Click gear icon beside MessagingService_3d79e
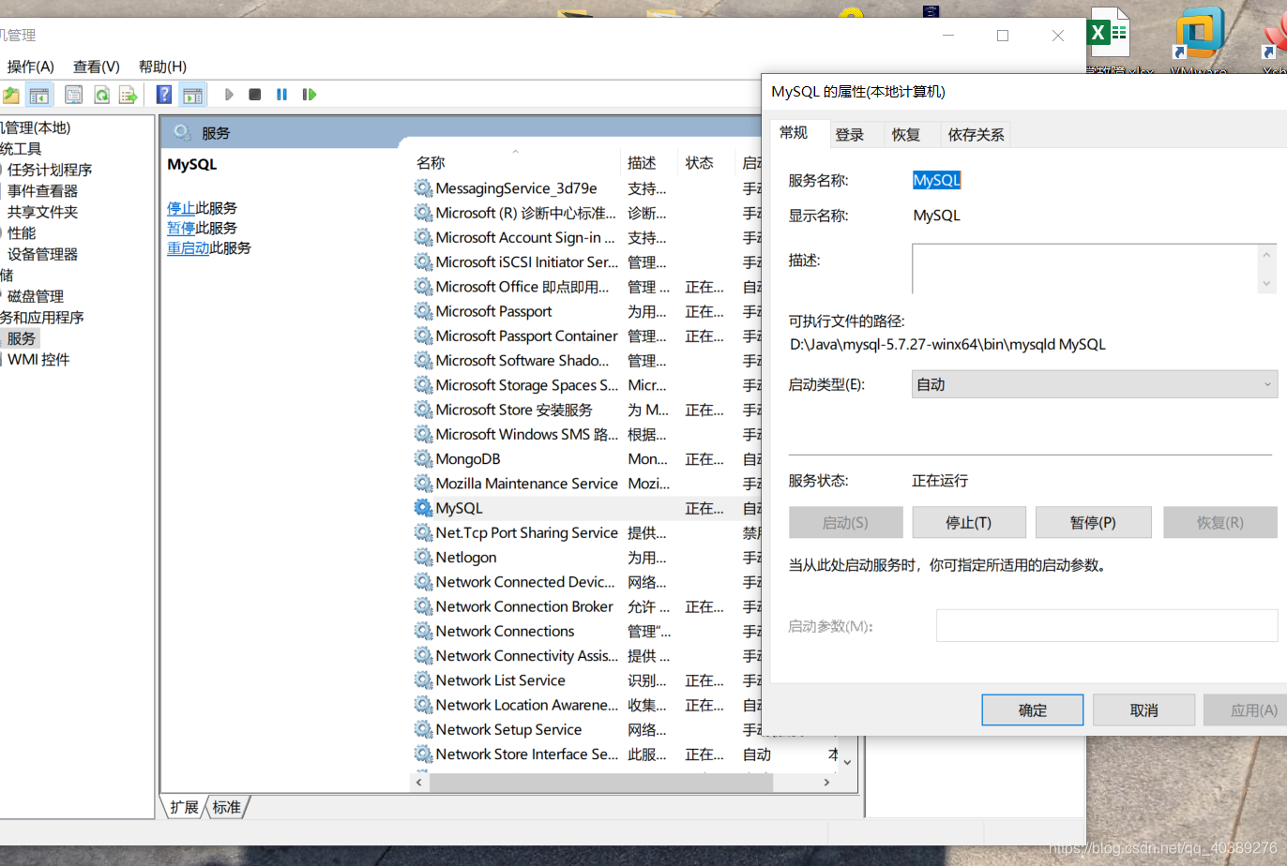This screenshot has width=1287, height=866. click(x=423, y=188)
